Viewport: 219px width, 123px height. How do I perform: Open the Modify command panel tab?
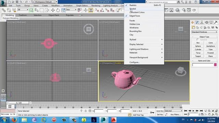pos(197,23)
